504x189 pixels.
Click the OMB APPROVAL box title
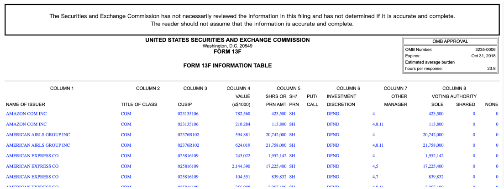450,41
